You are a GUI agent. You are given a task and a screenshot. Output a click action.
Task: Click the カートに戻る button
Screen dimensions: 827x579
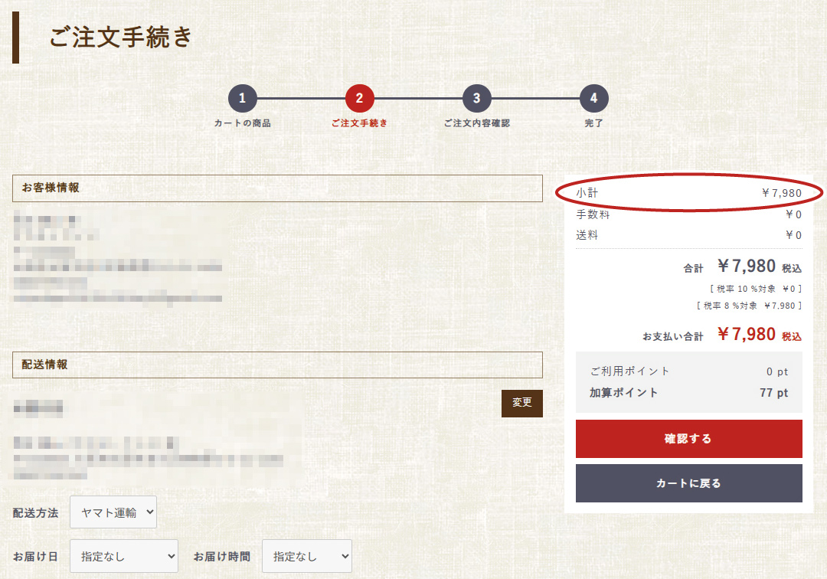[x=688, y=483]
